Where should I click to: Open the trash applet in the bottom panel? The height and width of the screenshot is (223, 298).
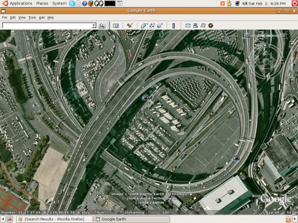[x=288, y=219]
